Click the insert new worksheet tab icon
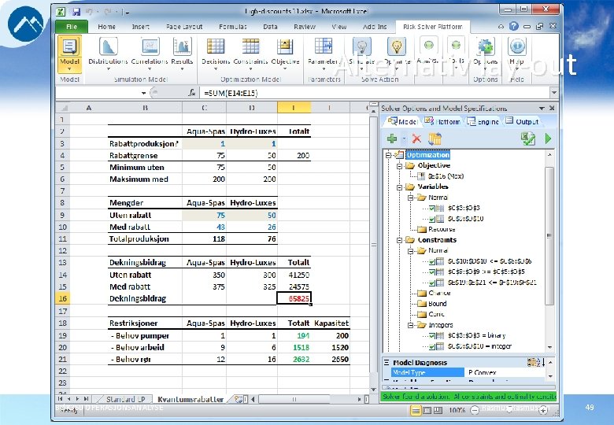This screenshot has width=614, height=425. point(239,399)
